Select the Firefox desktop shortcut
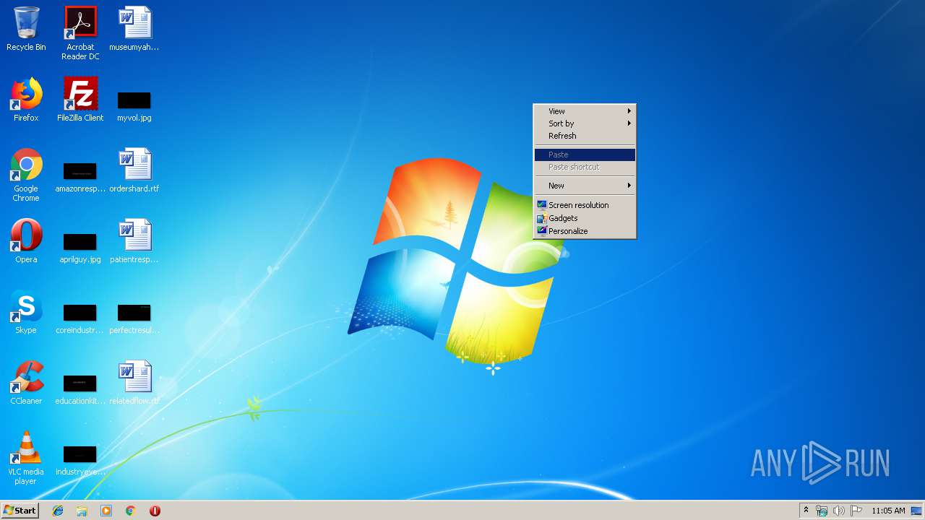Image resolution: width=925 pixels, height=520 pixels. click(26, 100)
